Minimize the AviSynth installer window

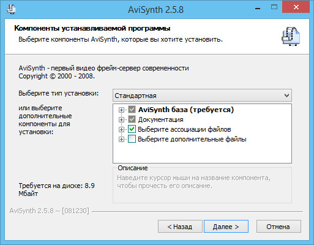tap(258, 9)
